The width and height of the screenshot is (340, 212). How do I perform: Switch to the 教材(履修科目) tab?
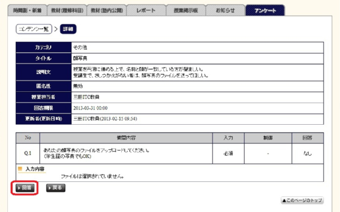click(67, 10)
